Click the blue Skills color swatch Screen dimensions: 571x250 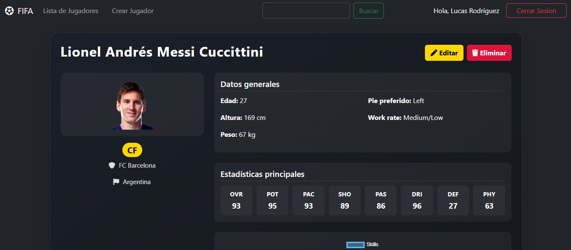pos(355,245)
